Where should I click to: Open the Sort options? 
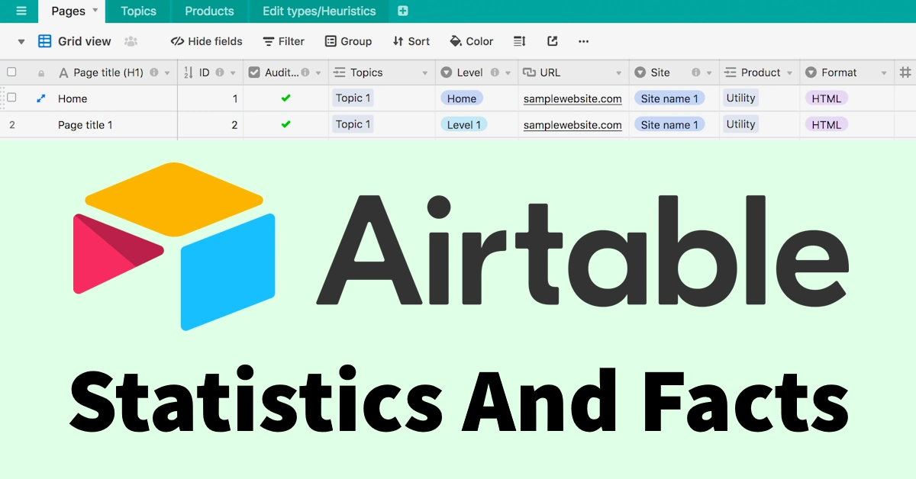pos(411,41)
